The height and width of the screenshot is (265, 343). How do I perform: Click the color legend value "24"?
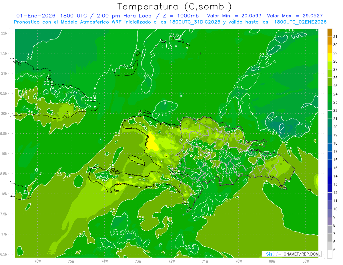pos(336,94)
